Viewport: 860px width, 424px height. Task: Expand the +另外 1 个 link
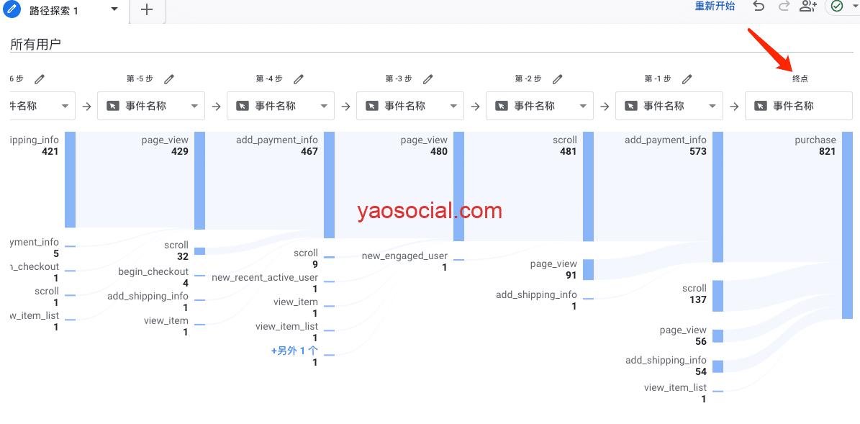tap(294, 351)
